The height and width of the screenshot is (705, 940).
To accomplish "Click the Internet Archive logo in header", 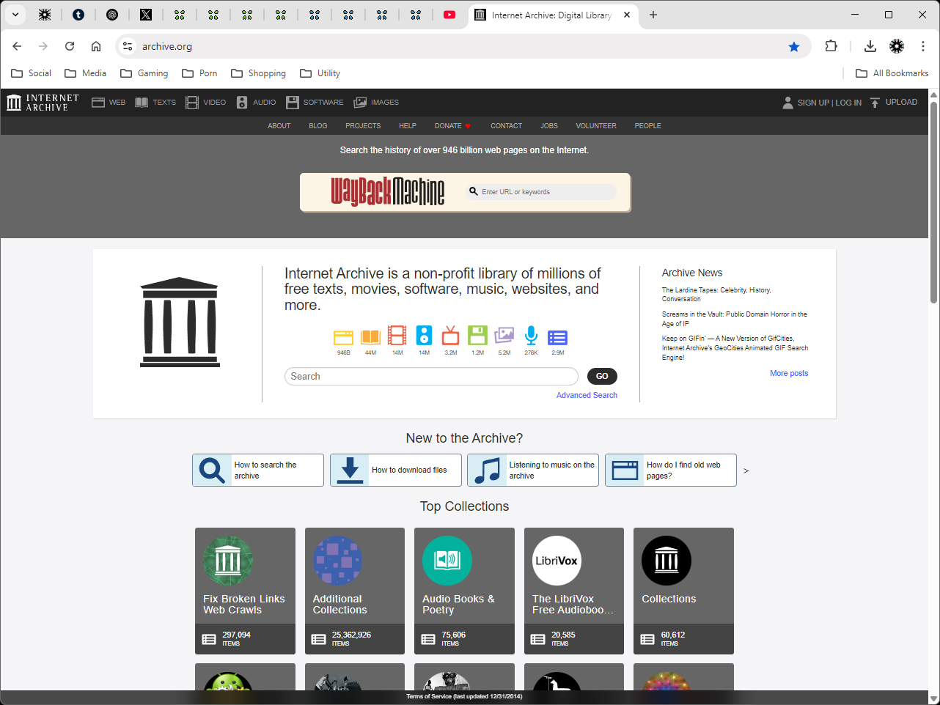I will click(x=43, y=103).
